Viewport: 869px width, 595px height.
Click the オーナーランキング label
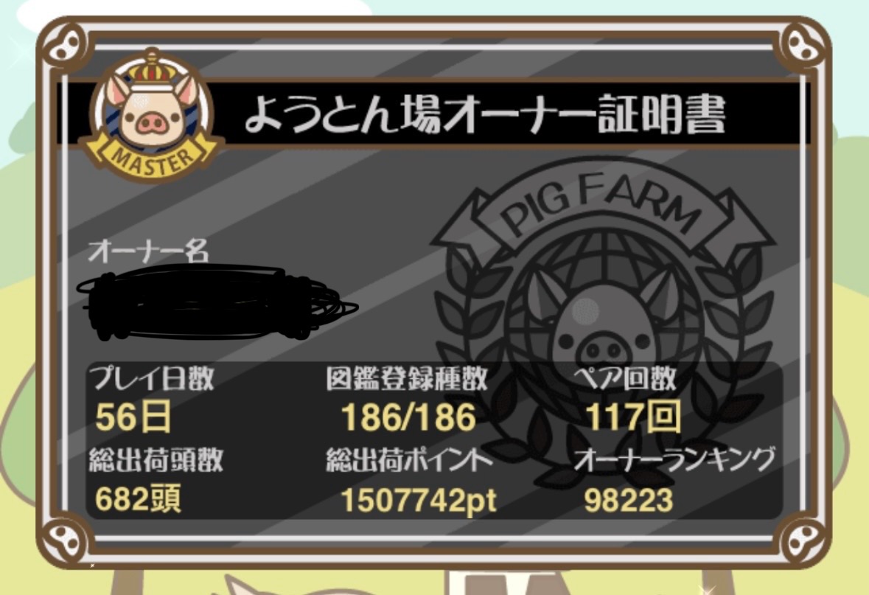(674, 459)
